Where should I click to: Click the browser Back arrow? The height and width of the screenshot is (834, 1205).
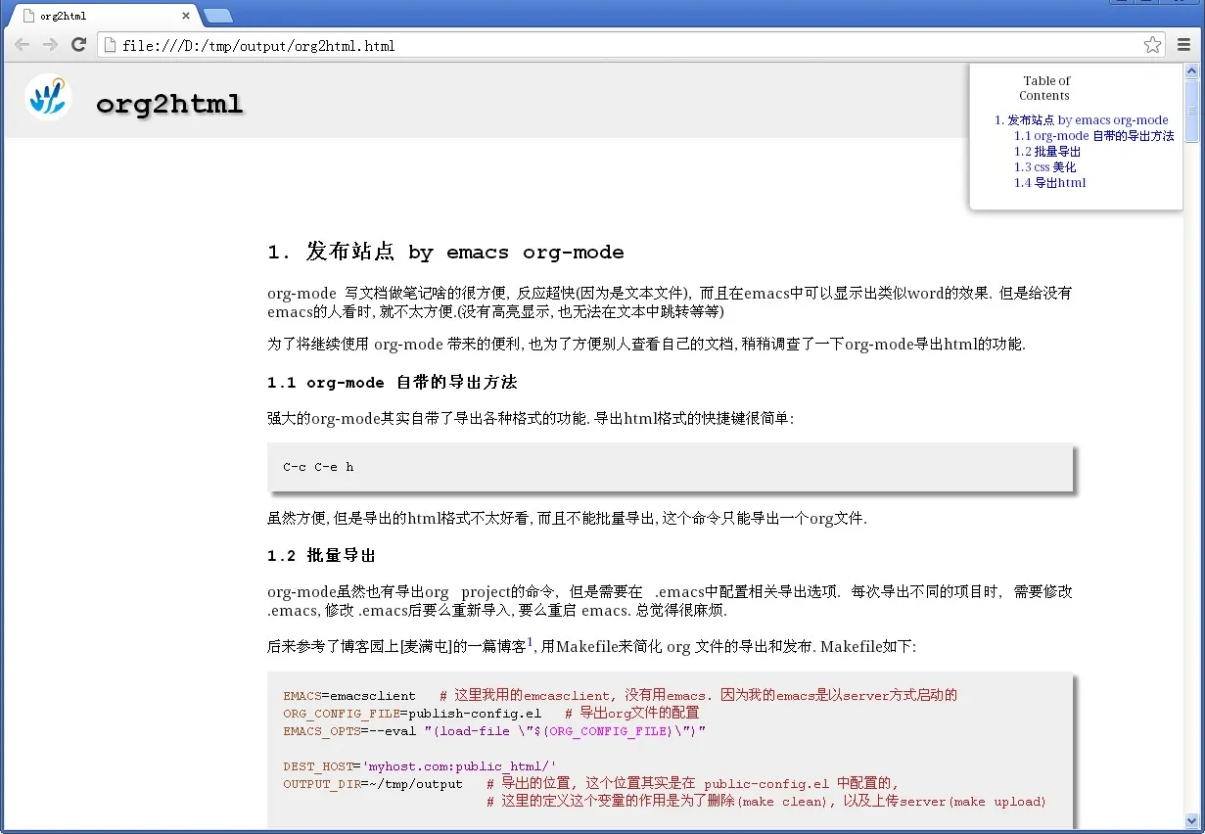(22, 45)
